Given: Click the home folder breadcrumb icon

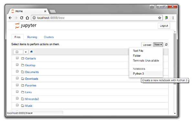Looking at the screenshot, I should coord(31,52).
